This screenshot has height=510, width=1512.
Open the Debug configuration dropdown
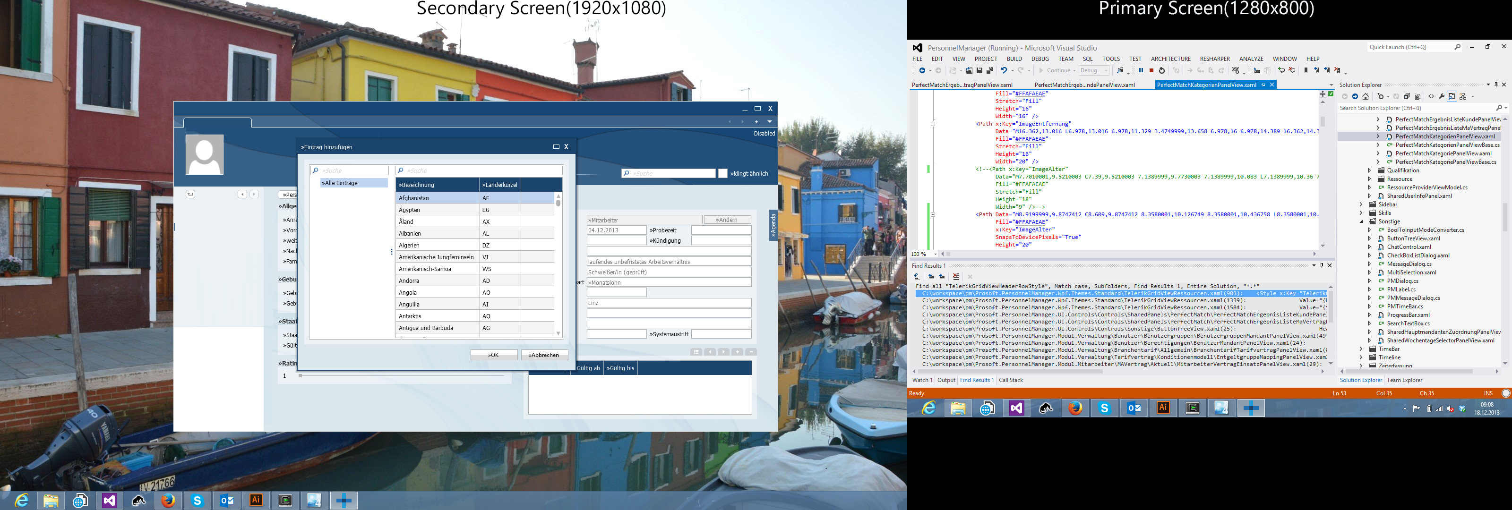tap(1094, 70)
